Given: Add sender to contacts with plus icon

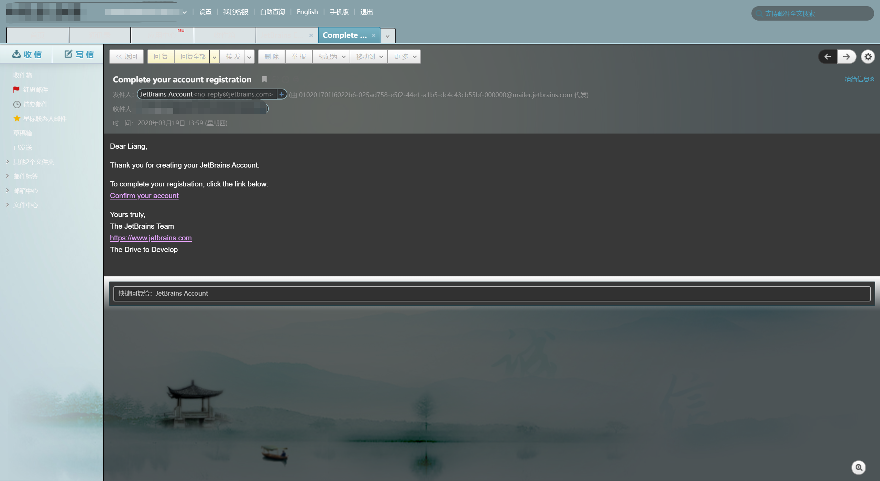Looking at the screenshot, I should 282,94.
